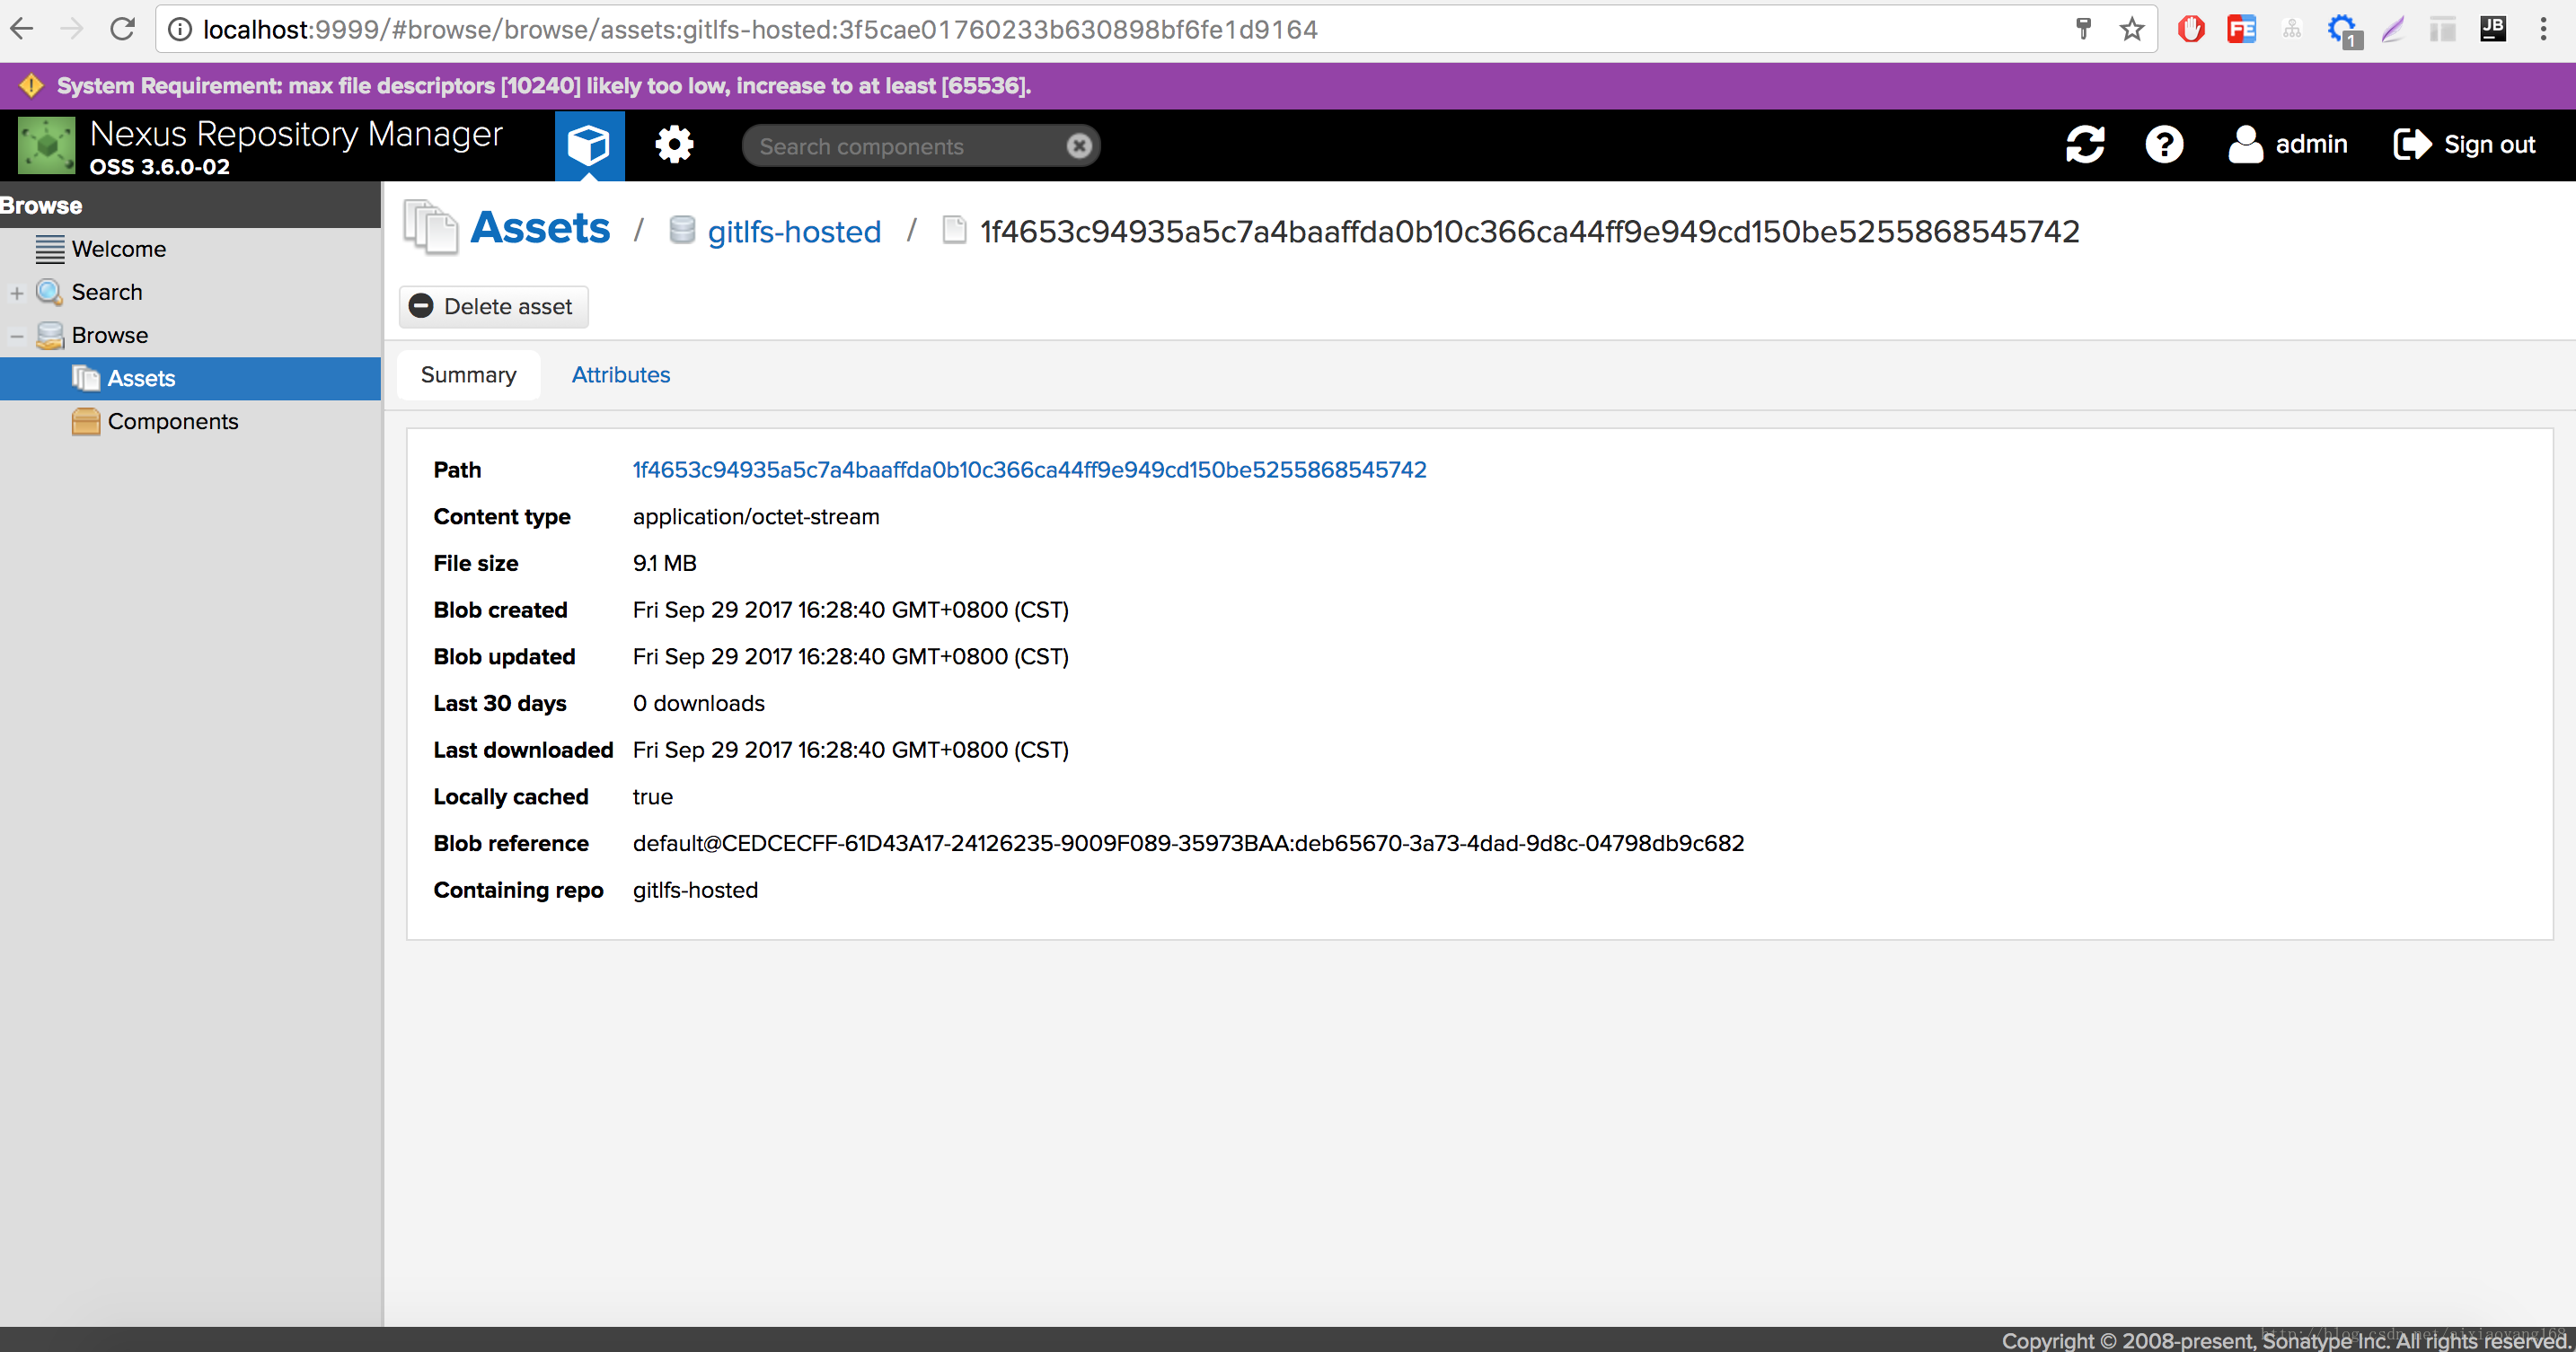Click the Search magnifier icon in the sidebar

point(50,292)
